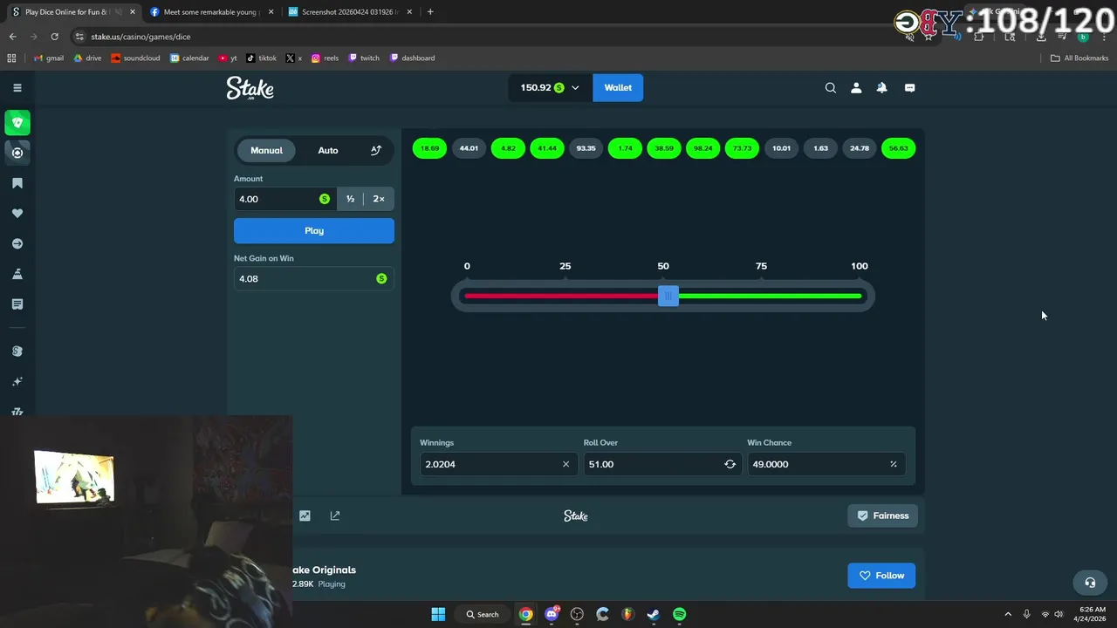Halve the bet amount with ½
1117x628 pixels.
tap(350, 199)
